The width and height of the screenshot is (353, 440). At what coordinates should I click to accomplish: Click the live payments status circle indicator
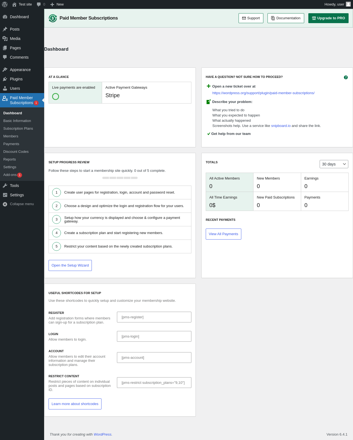click(55, 97)
